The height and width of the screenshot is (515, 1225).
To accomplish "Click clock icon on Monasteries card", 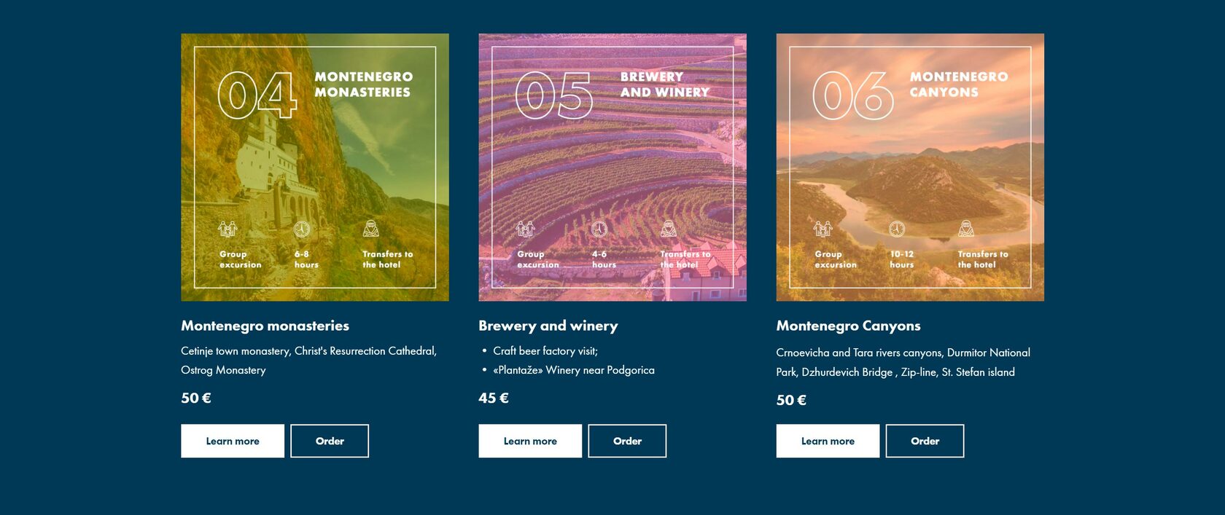I will [x=302, y=229].
